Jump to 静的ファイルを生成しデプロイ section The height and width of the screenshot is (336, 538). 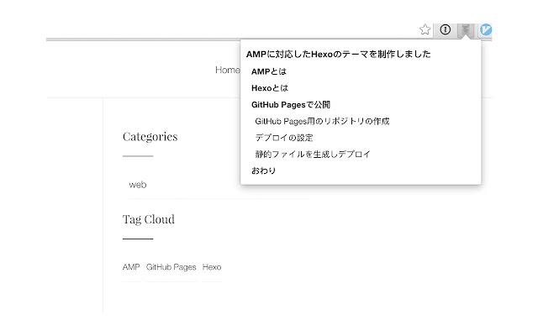click(313, 154)
